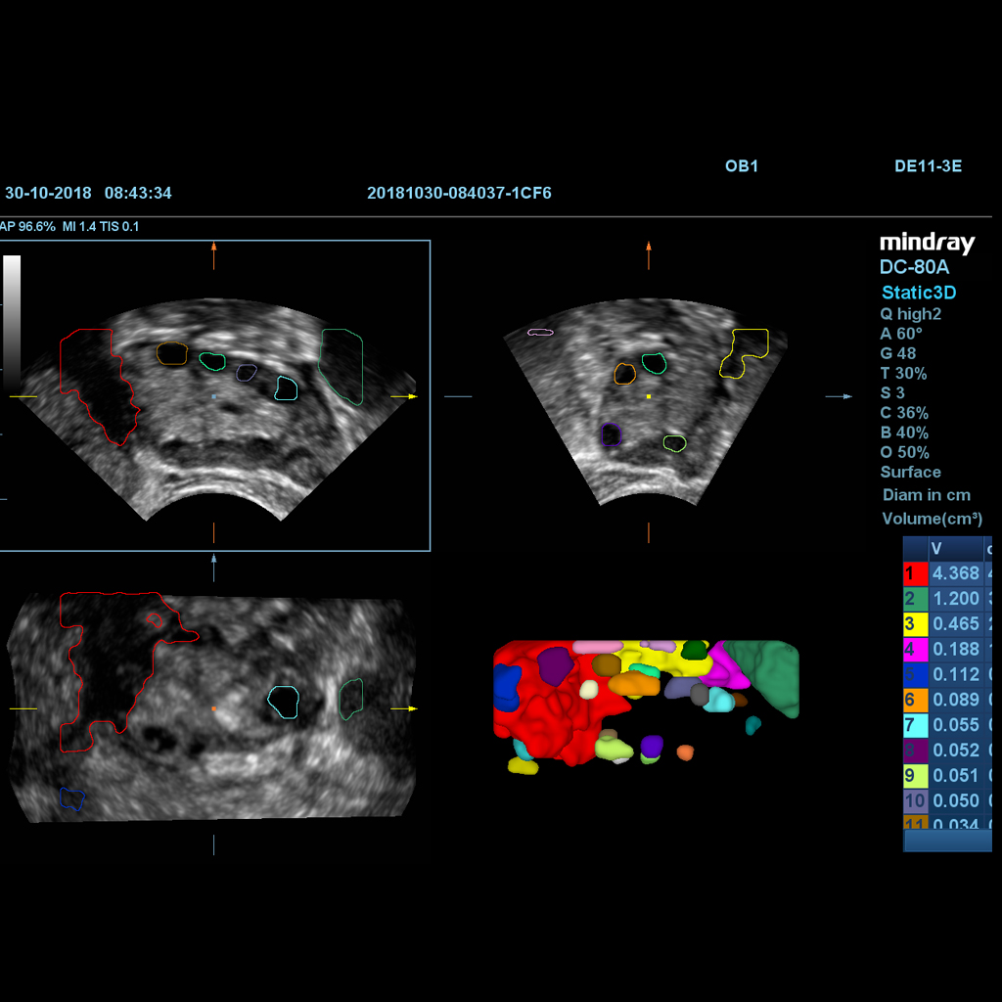Viewport: 1002px width, 1002px height.
Task: Select the yellow contour in the top-right view
Action: (747, 352)
